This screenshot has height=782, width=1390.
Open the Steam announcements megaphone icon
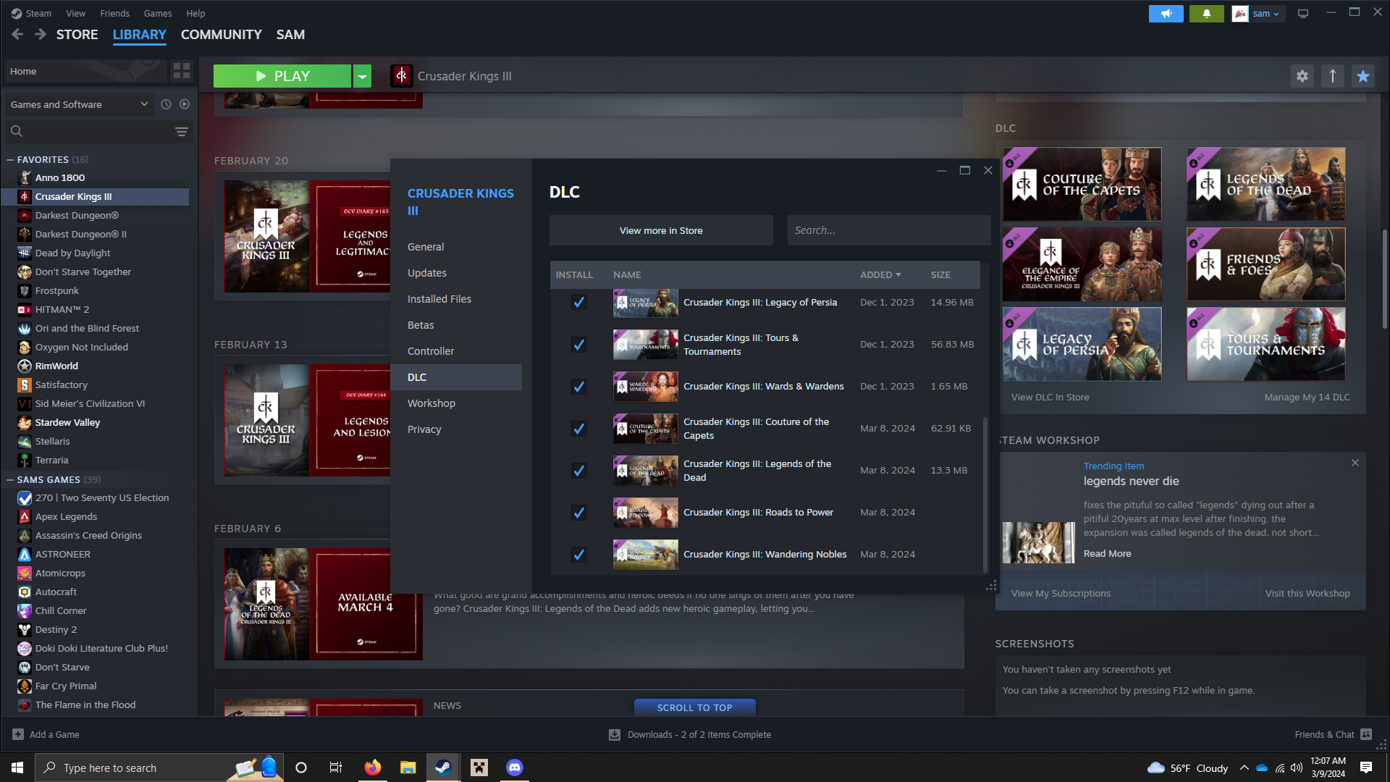[x=1166, y=14]
